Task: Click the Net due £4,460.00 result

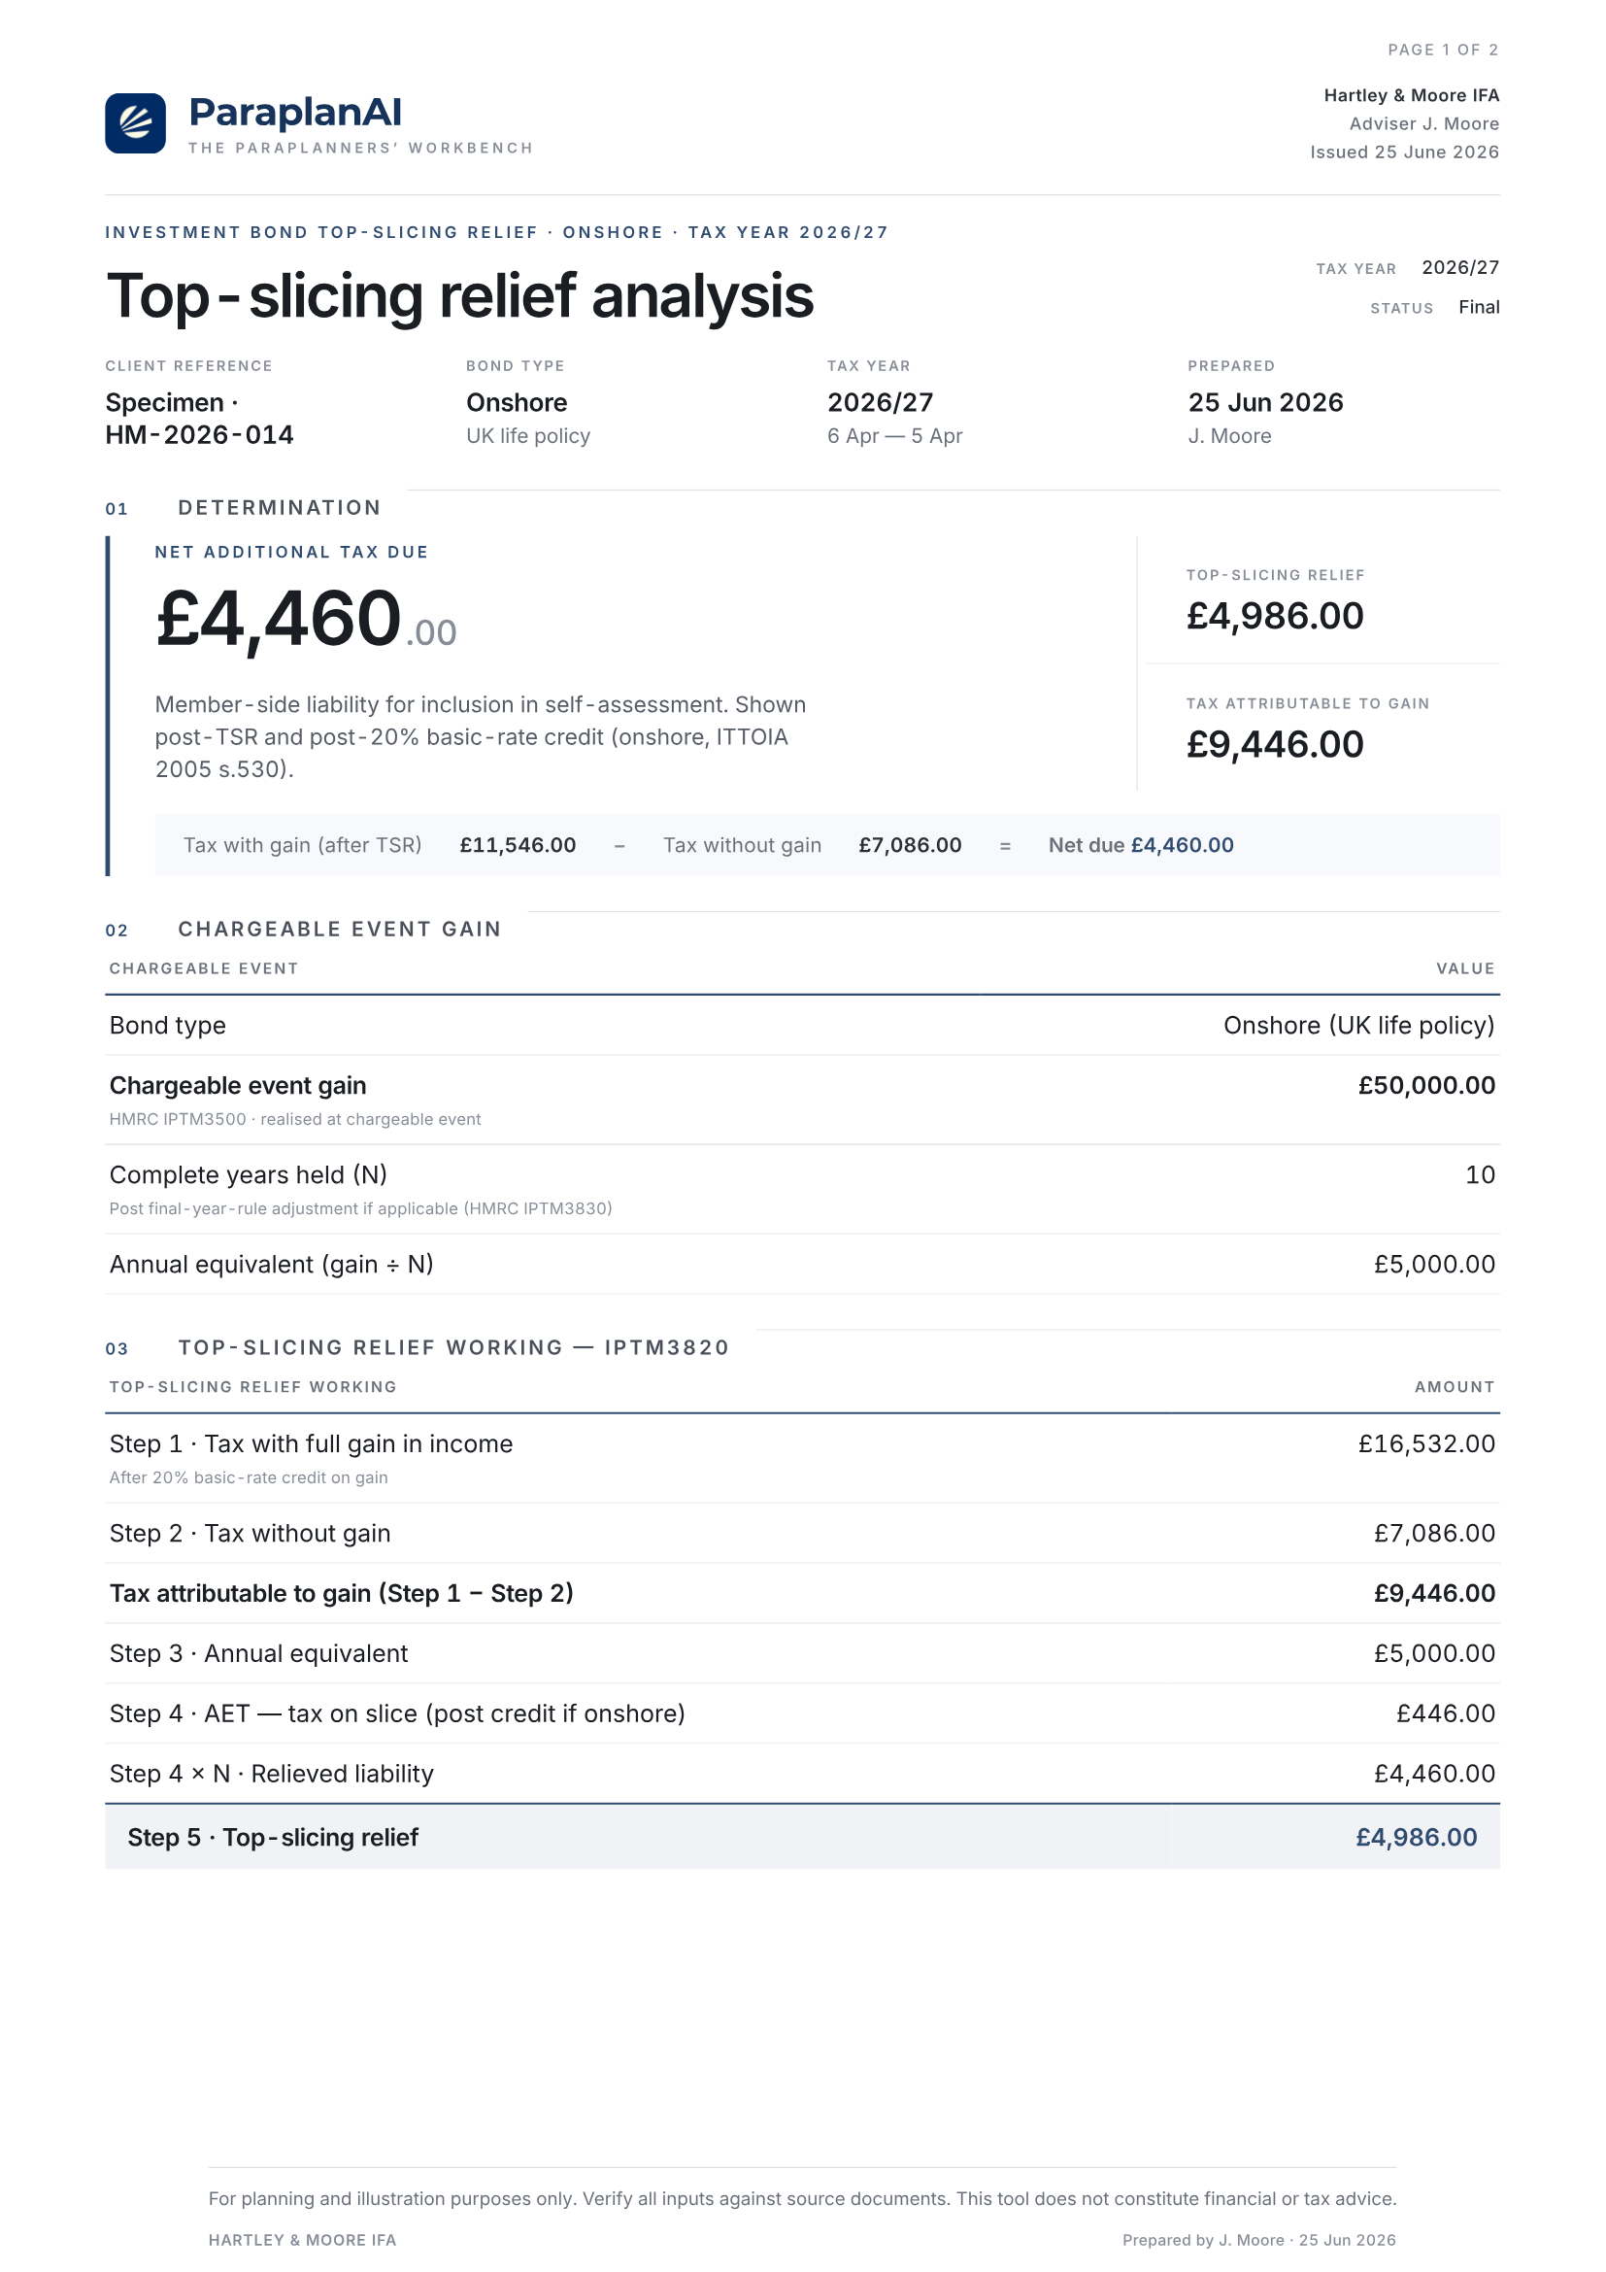Action: click(1140, 845)
